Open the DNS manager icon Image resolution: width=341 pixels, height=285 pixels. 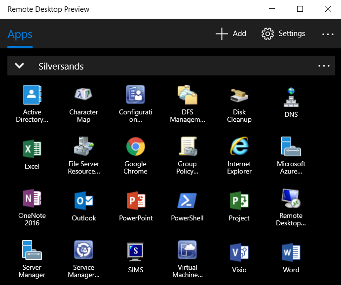pyautogui.click(x=291, y=97)
